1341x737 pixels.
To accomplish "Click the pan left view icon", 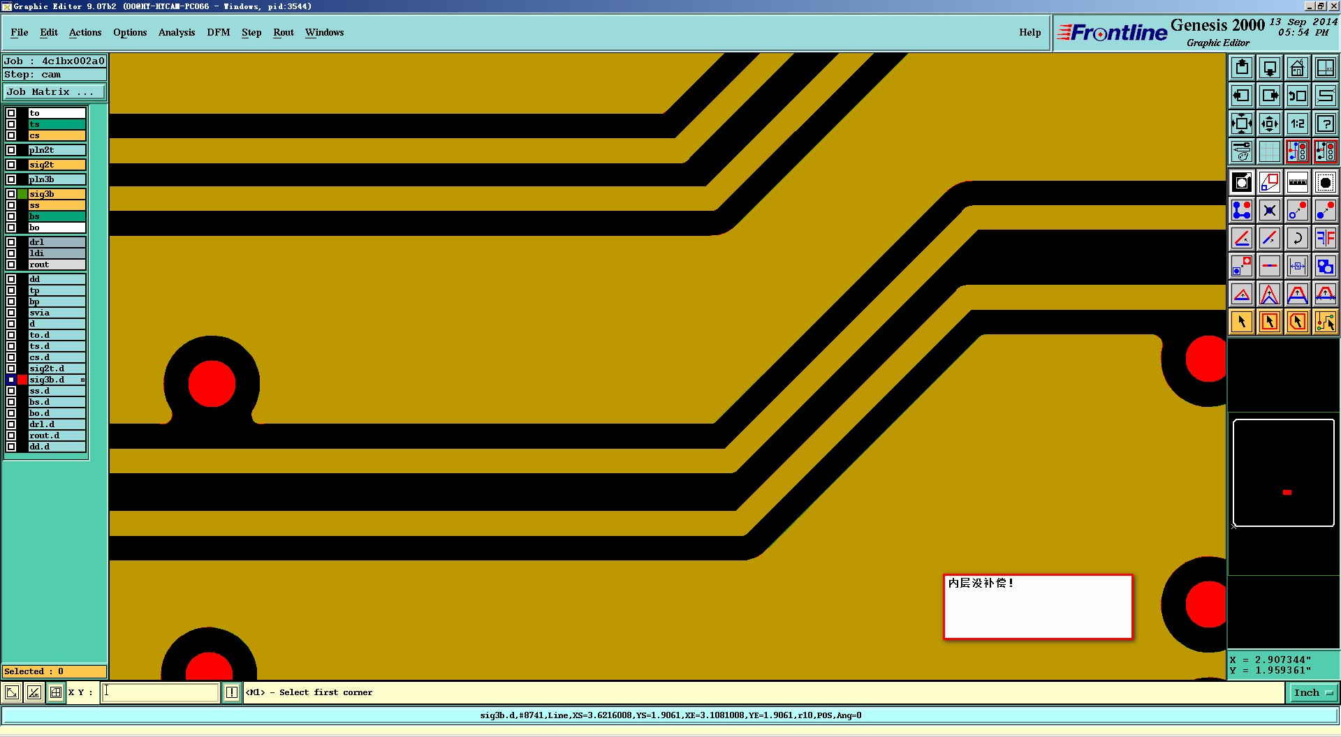I will pyautogui.click(x=1242, y=96).
